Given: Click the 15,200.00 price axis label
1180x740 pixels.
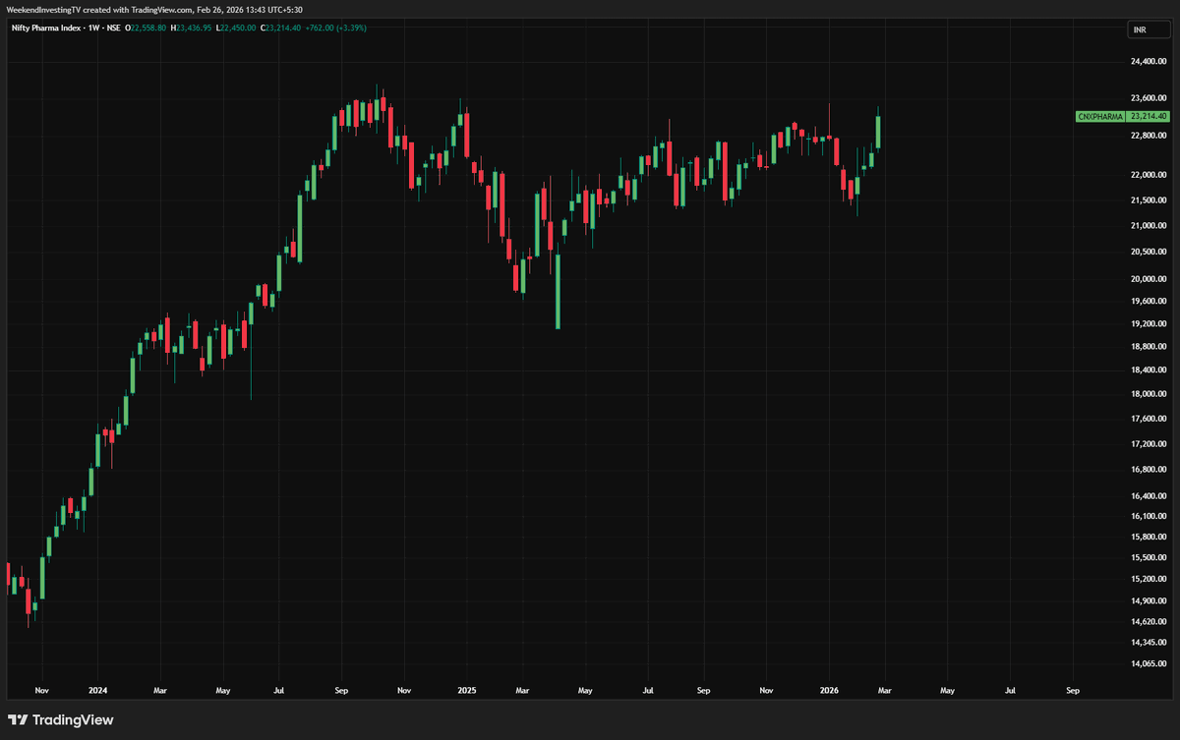Looking at the screenshot, I should pyautogui.click(x=1149, y=580).
